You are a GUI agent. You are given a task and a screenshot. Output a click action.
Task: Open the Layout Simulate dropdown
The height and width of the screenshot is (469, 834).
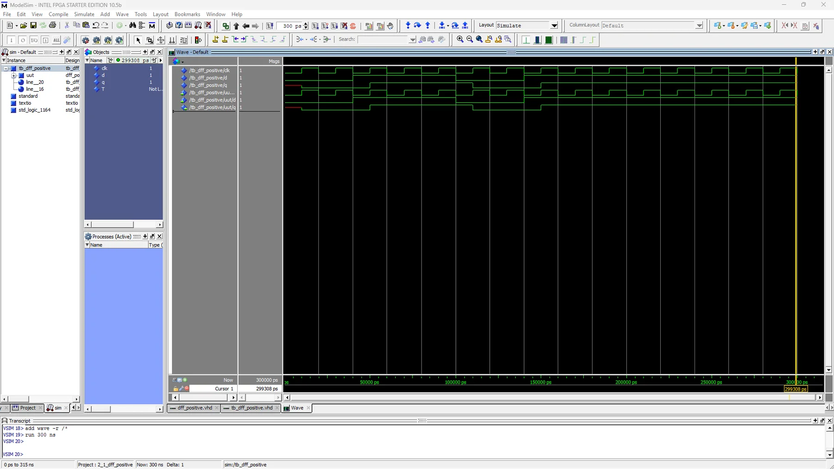click(x=554, y=25)
